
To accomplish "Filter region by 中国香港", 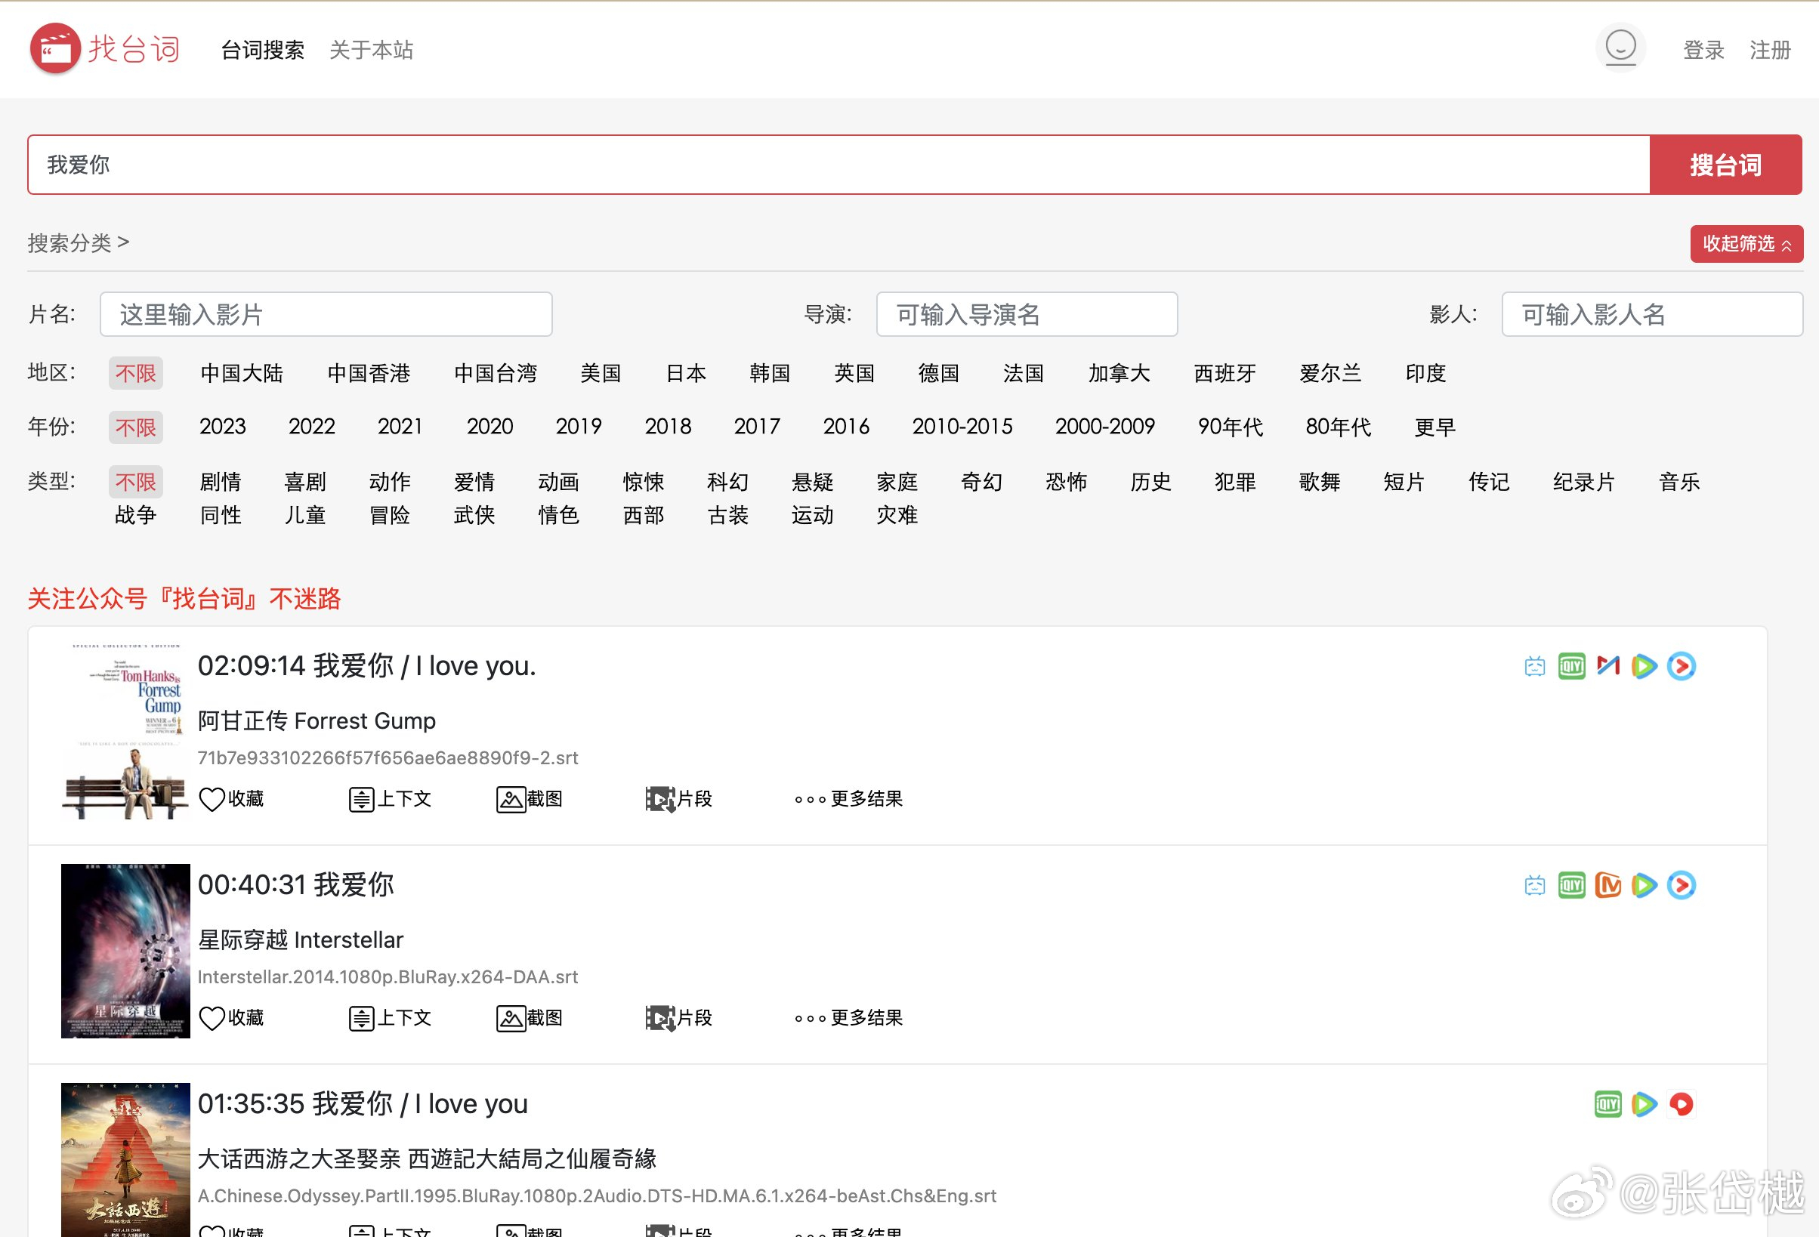I will [x=369, y=373].
